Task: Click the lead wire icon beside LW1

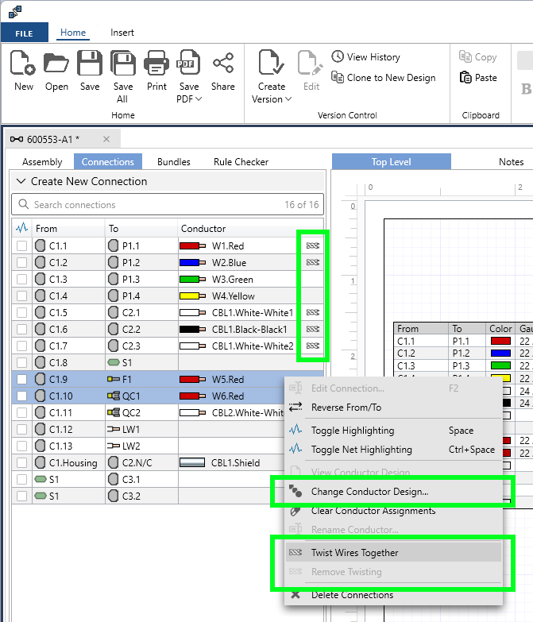Action: 114,429
